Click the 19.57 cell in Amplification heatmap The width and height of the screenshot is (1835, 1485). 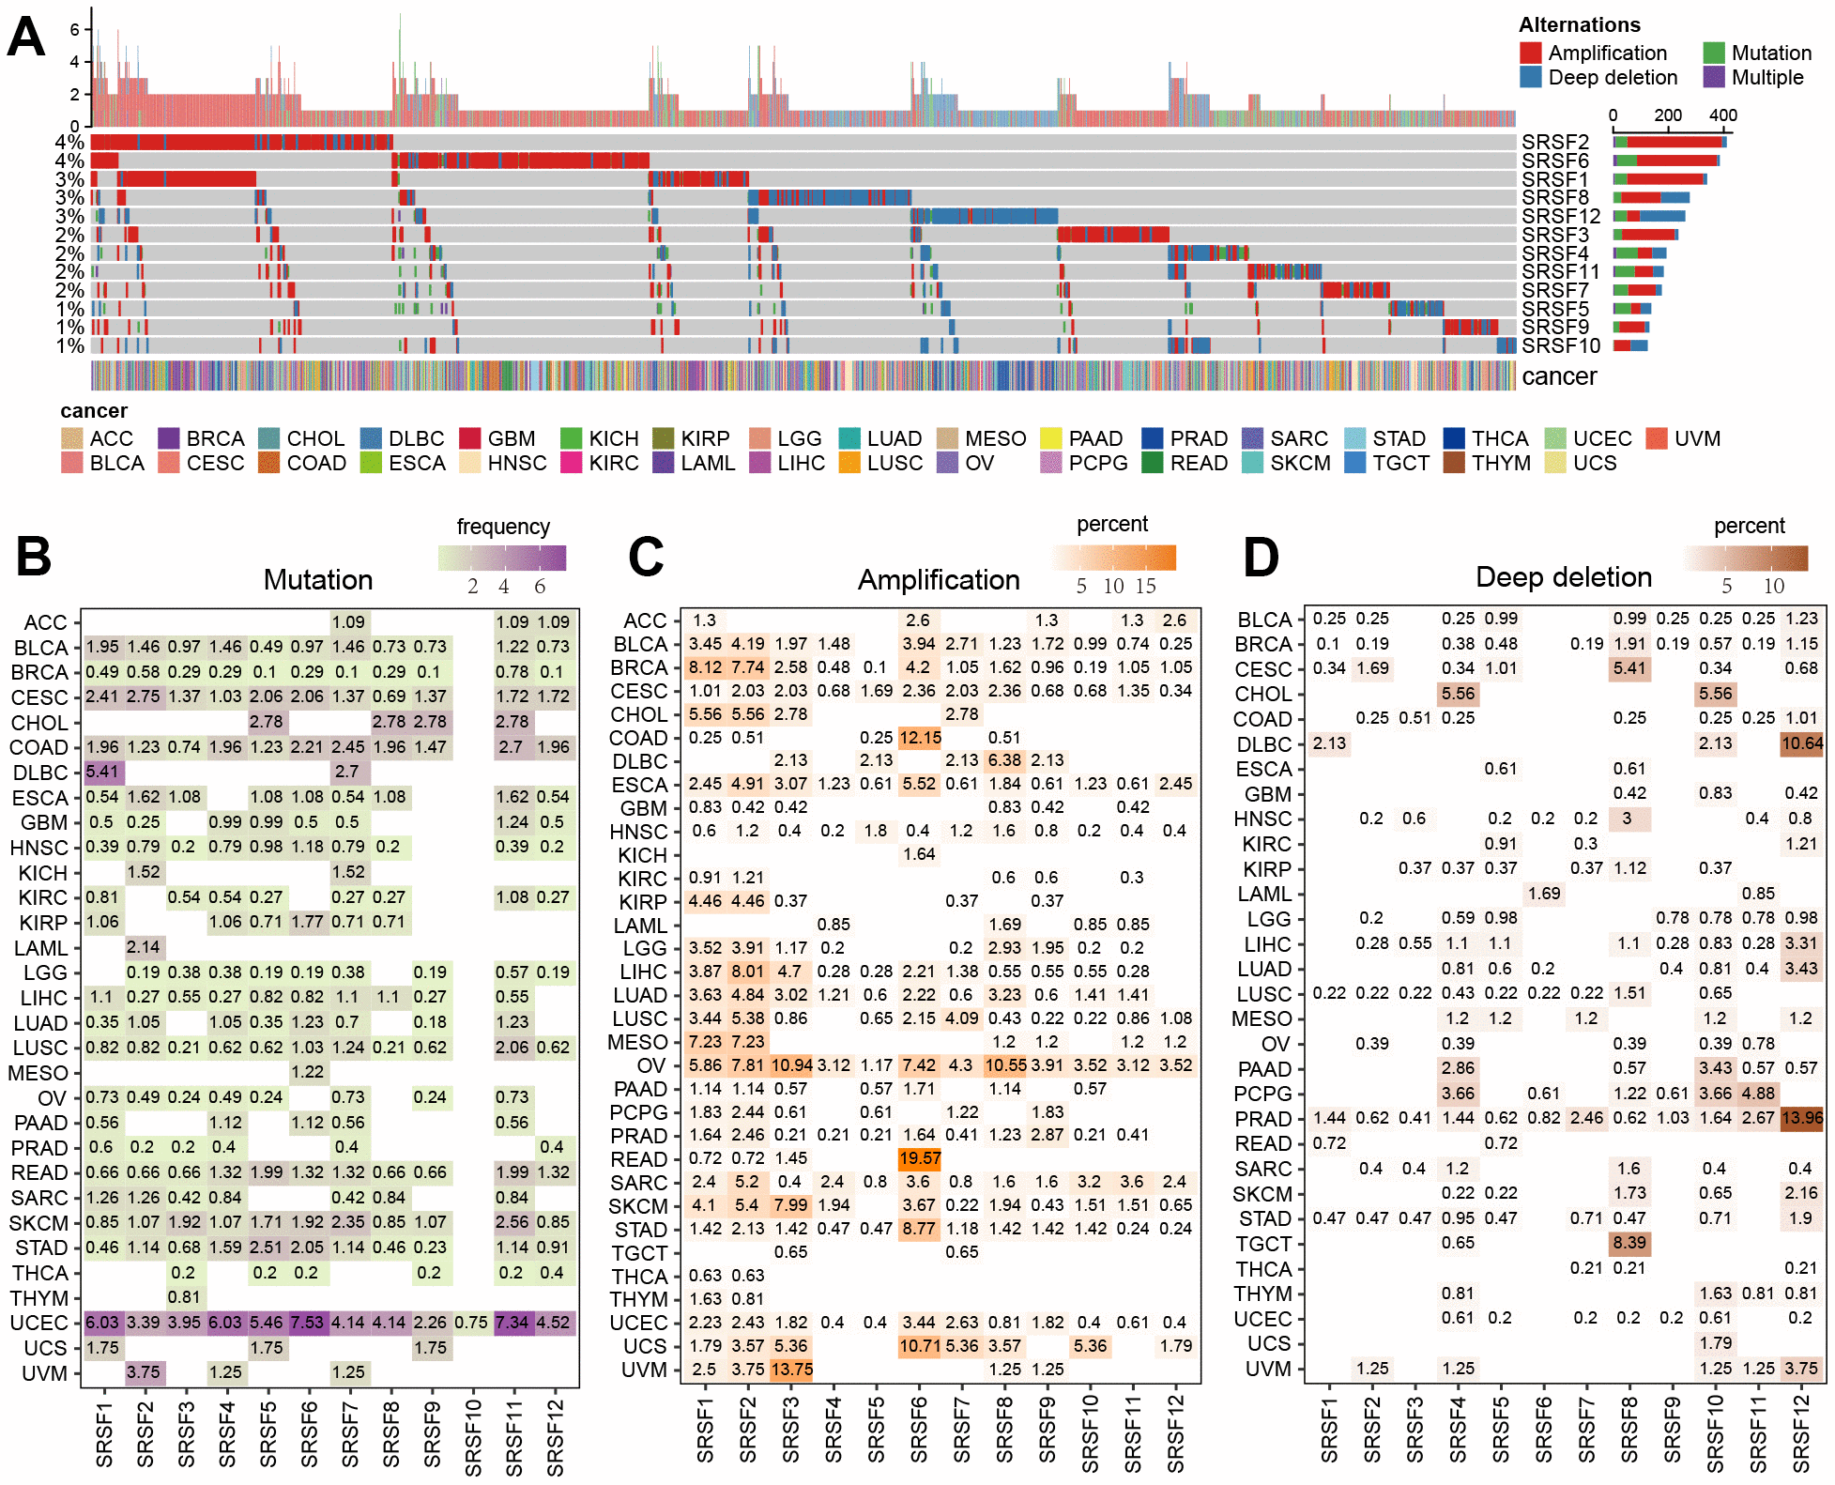(x=920, y=1158)
